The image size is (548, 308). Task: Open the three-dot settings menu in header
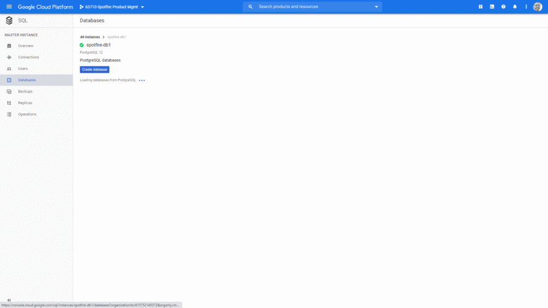[526, 7]
